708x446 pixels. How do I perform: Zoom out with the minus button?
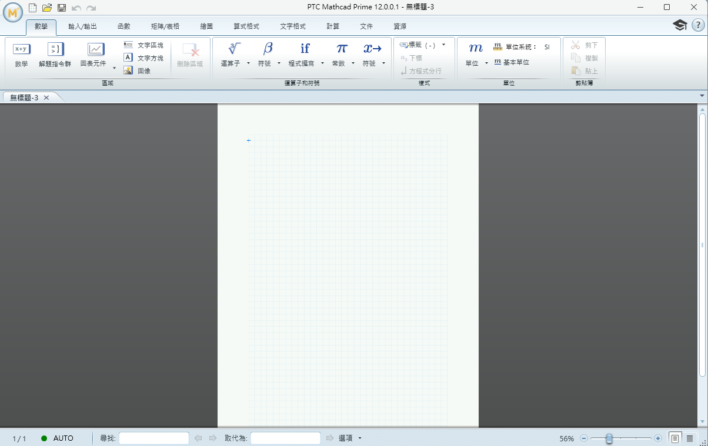coord(584,438)
